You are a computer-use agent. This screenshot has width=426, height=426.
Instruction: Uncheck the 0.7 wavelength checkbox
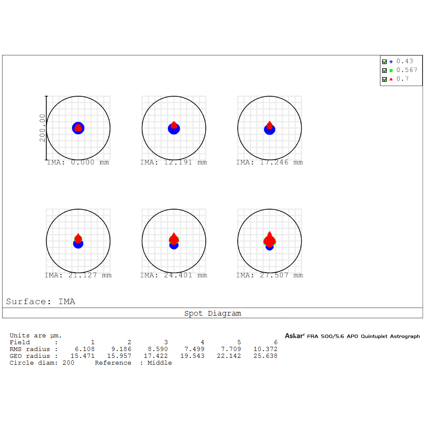click(x=384, y=79)
